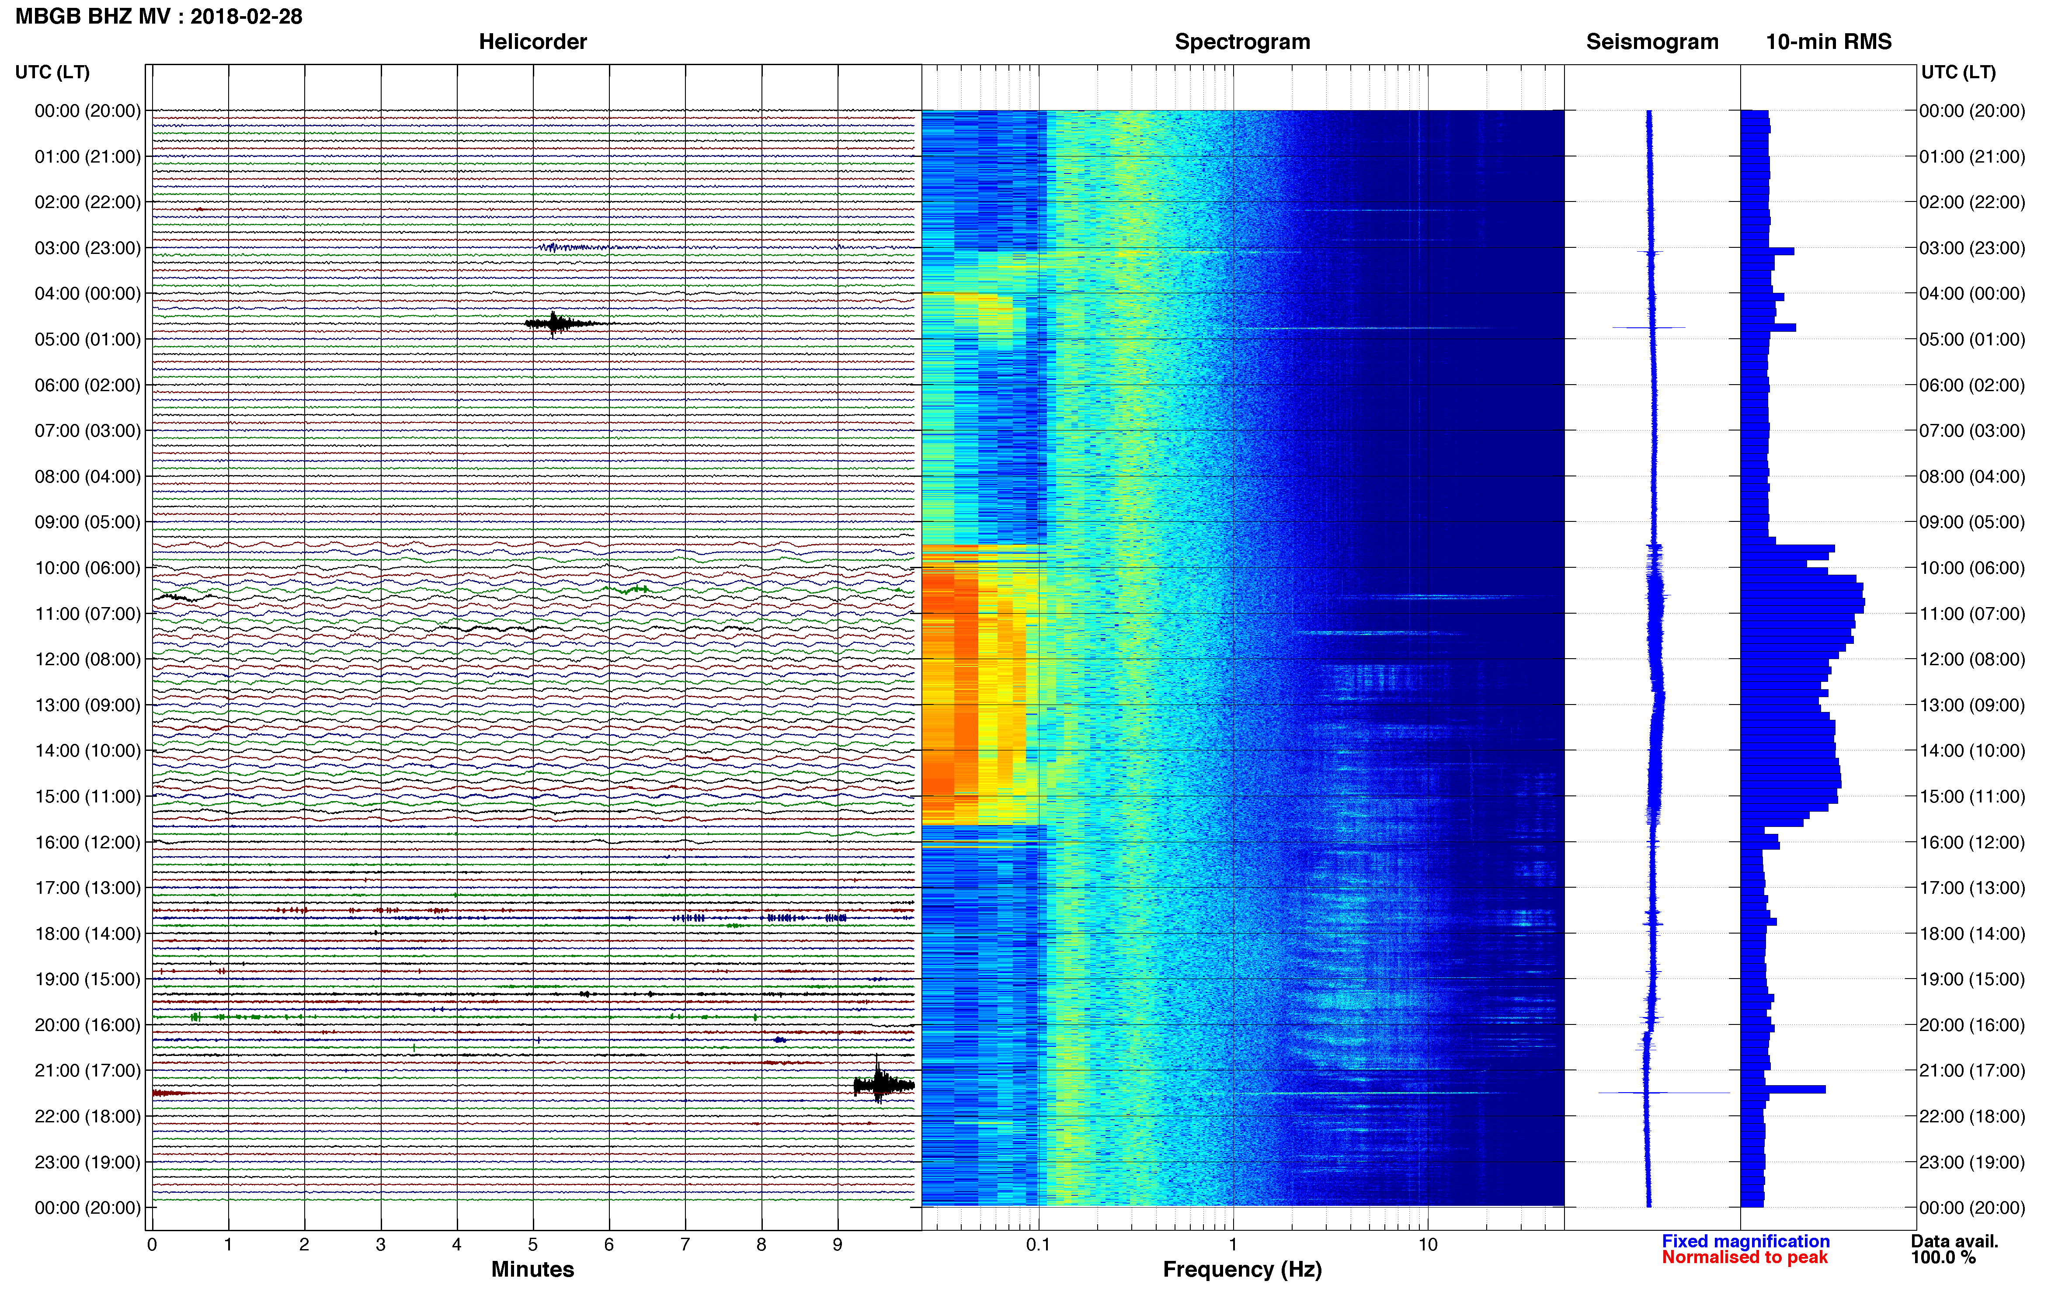2072x1295 pixels.
Task: Click the left '03:00 (23:00)' time label
Action: (87, 247)
